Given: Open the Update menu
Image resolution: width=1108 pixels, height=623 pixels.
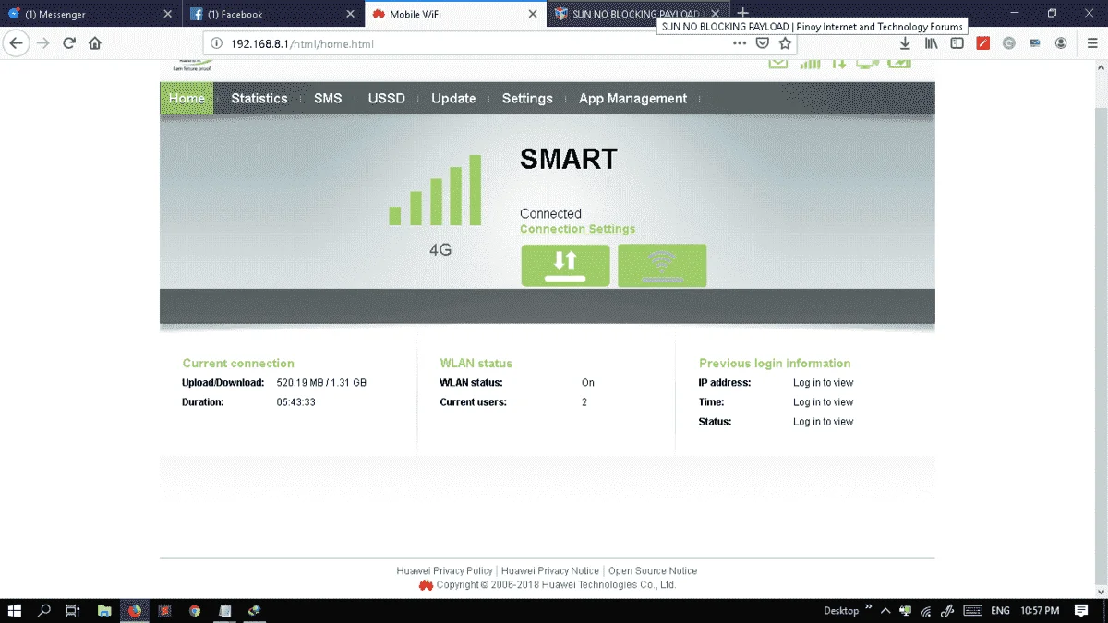Looking at the screenshot, I should pyautogui.click(x=453, y=99).
